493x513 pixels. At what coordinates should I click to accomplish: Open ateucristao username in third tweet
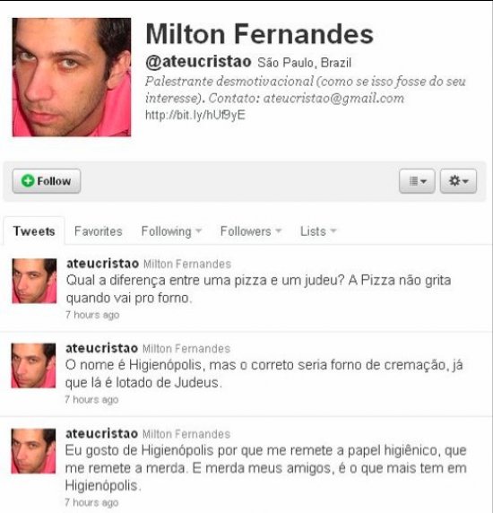click(101, 433)
